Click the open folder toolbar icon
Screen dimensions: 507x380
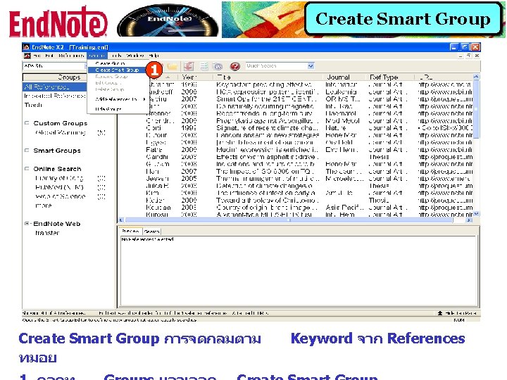coord(173,66)
